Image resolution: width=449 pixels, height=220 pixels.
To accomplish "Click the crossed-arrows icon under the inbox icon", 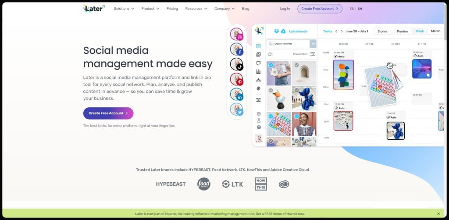I will click(259, 89).
